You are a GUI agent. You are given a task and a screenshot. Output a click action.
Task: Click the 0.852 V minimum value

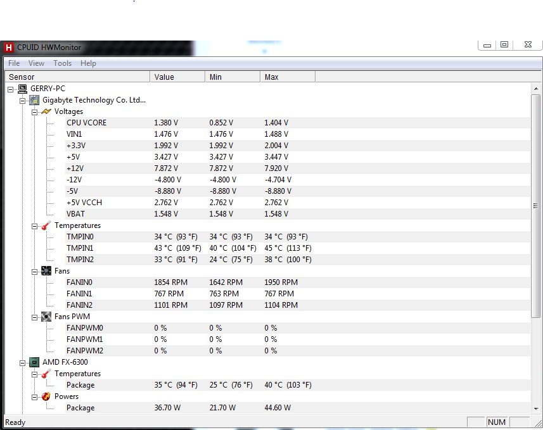coord(221,123)
